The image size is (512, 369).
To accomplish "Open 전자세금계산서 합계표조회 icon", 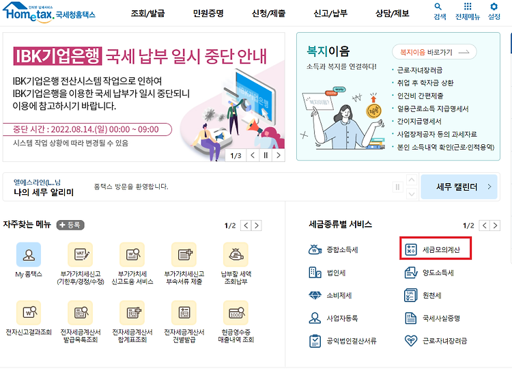I will pos(132,313).
